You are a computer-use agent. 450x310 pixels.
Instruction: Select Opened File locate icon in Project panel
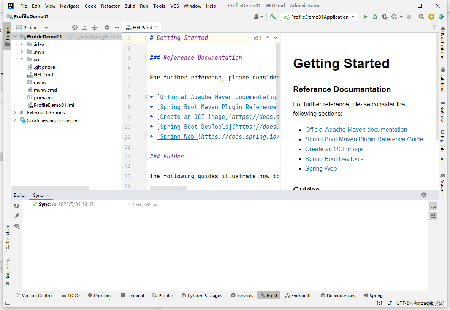pyautogui.click(x=75, y=27)
